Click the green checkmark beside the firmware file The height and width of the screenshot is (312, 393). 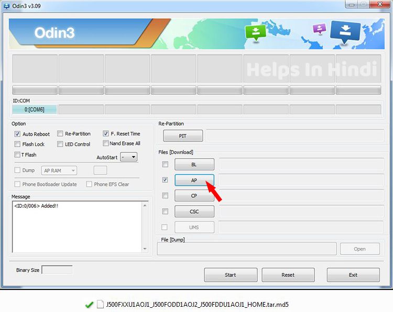tap(89, 305)
